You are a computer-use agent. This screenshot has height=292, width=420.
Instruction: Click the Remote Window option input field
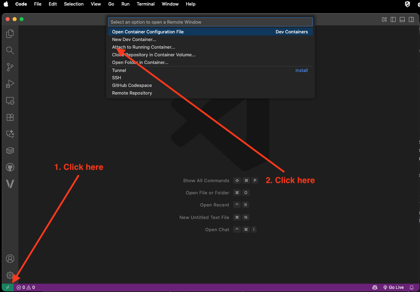[210, 22]
